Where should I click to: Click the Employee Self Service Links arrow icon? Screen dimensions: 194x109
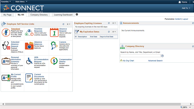[x=4, y=24]
